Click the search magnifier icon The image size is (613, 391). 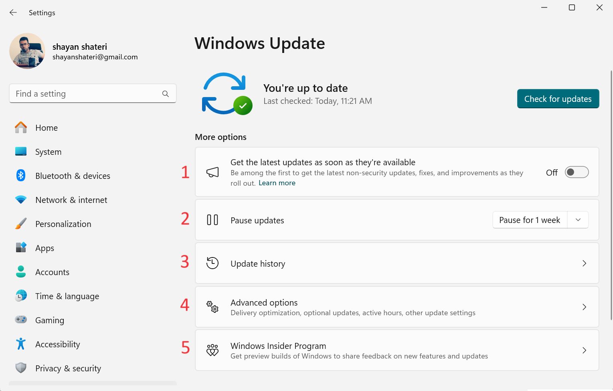166,94
